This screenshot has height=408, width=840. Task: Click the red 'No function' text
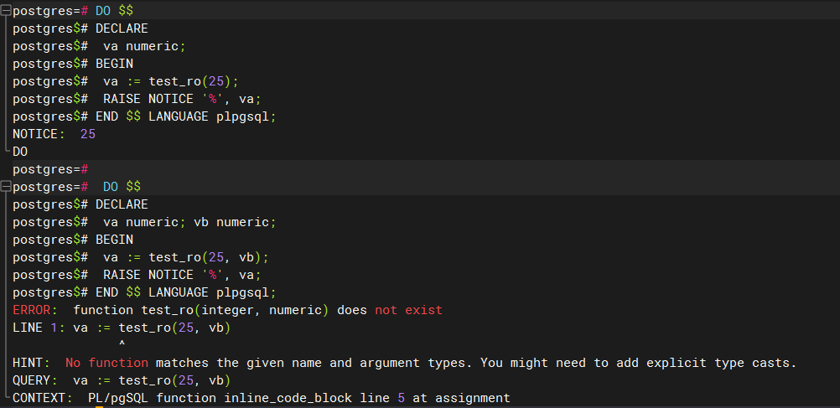(x=106, y=363)
